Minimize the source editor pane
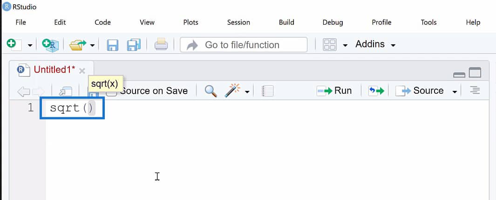This screenshot has width=496, height=200. click(459, 75)
